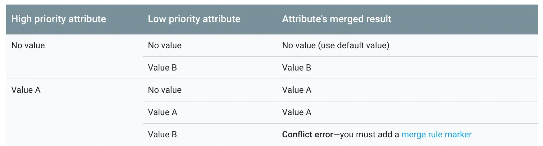Select first-row "No value" in Low priority column
Viewport: 543px width, 146px height.
[165, 45]
